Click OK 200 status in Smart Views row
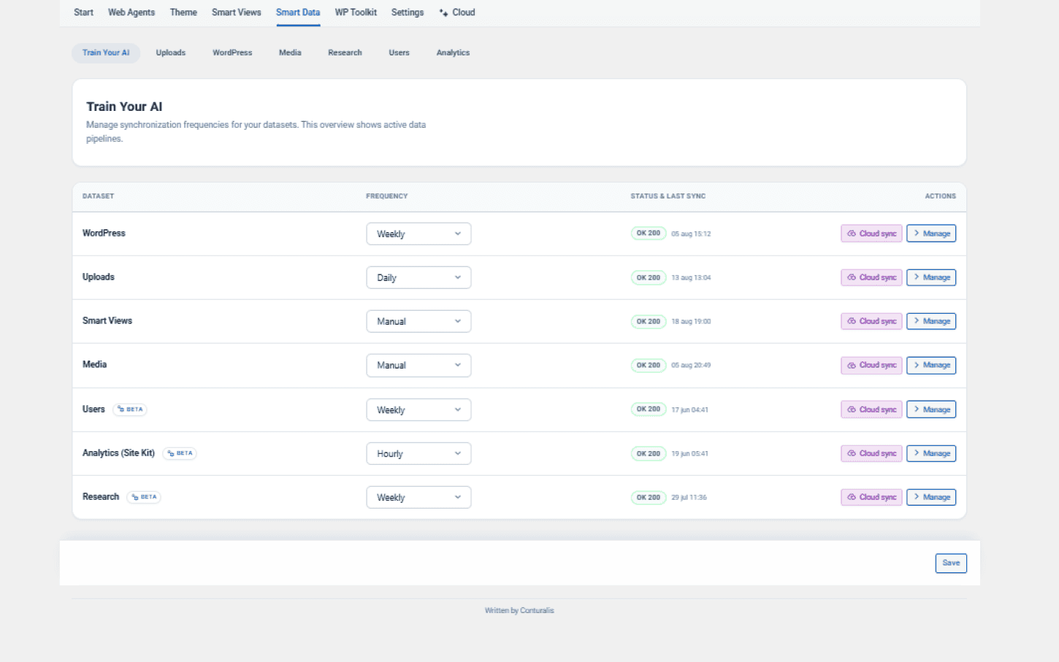Screen dimensions: 1059x662 pos(649,321)
